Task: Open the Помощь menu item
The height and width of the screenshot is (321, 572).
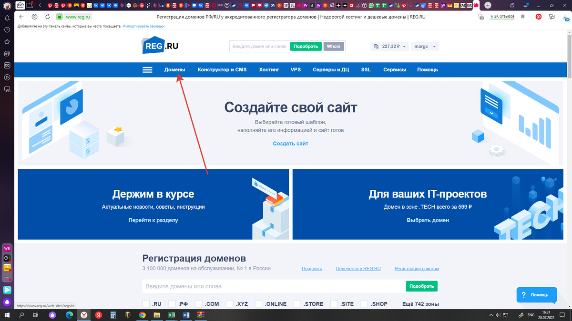Action: 428,69
